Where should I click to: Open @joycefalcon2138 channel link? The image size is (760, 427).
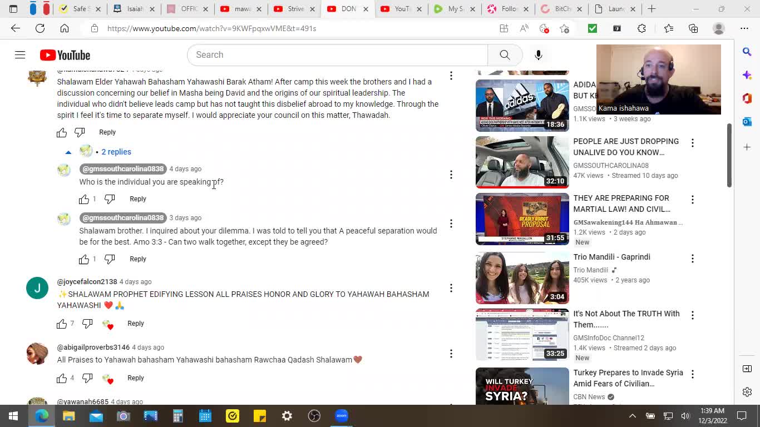pos(87,282)
